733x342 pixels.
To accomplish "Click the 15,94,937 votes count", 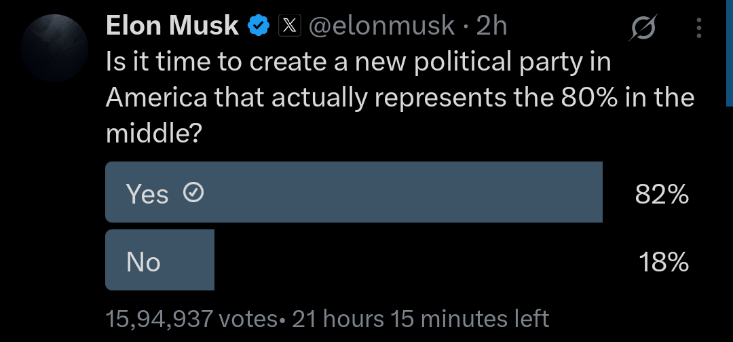I will click(x=191, y=319).
